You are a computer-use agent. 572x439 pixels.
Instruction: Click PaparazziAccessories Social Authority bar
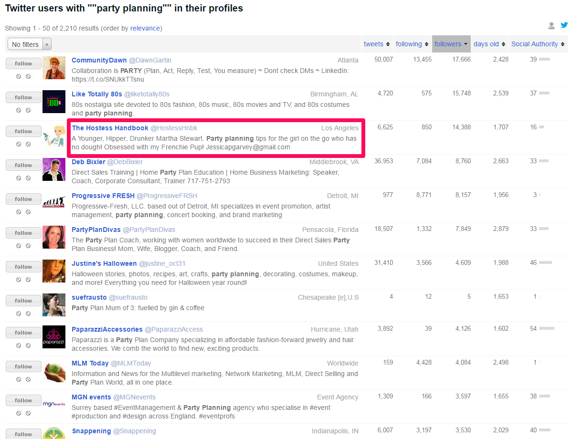coord(547,328)
